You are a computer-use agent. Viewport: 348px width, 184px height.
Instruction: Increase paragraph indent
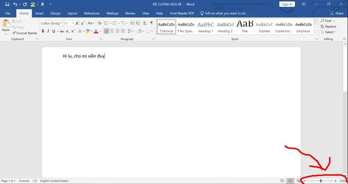[x=138, y=23]
